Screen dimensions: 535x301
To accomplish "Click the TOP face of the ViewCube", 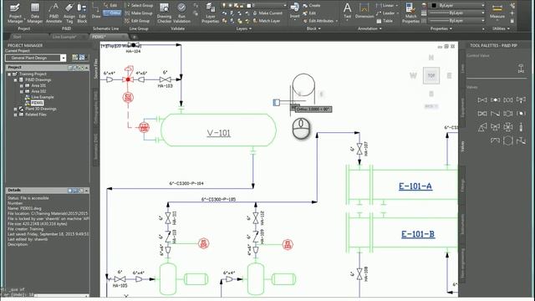I will (x=431, y=75).
